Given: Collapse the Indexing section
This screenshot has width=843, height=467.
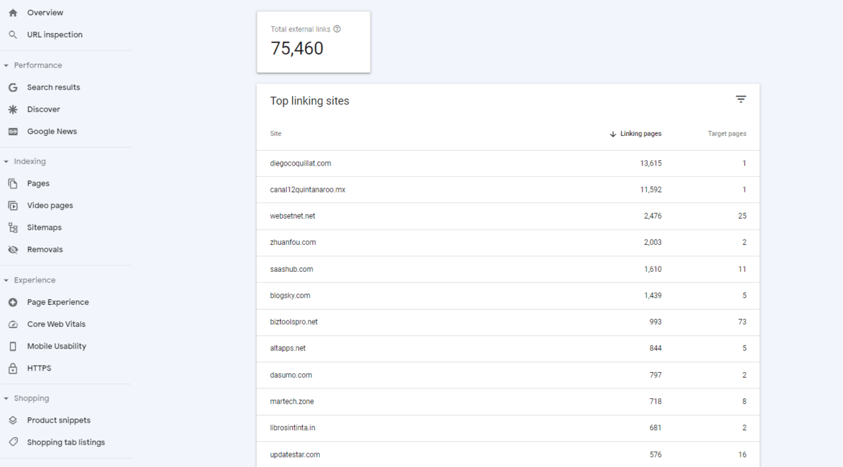Looking at the screenshot, I should tap(6, 162).
